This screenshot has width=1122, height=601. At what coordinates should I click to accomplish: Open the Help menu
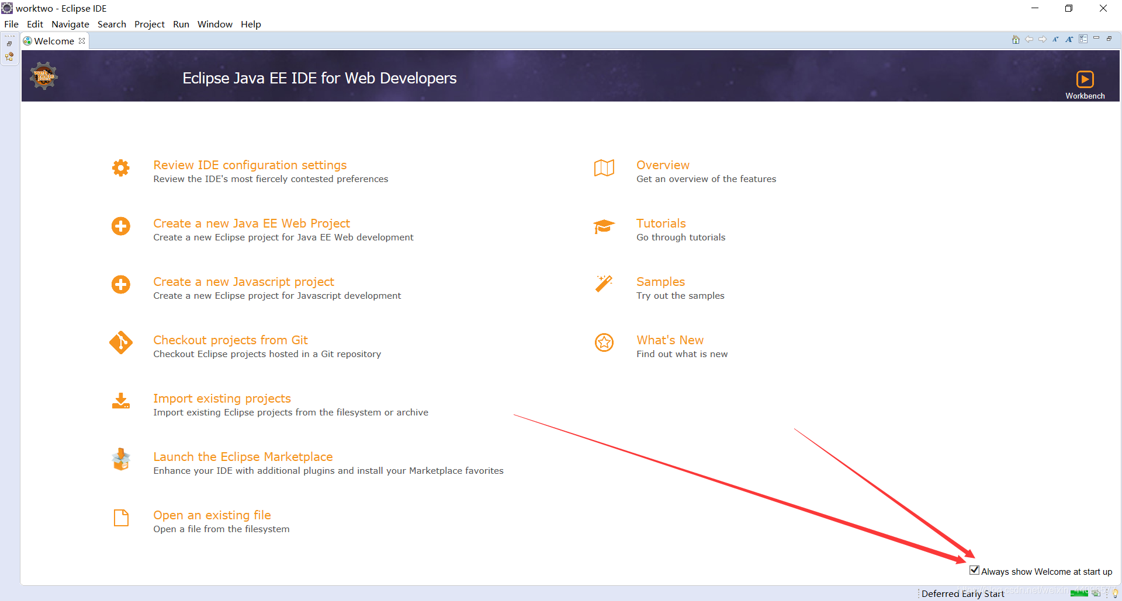[x=251, y=24]
